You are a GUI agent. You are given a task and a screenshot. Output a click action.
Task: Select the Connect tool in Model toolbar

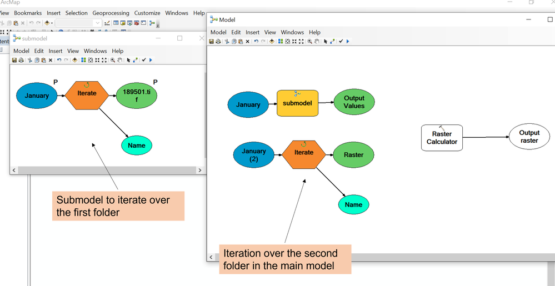(333, 42)
